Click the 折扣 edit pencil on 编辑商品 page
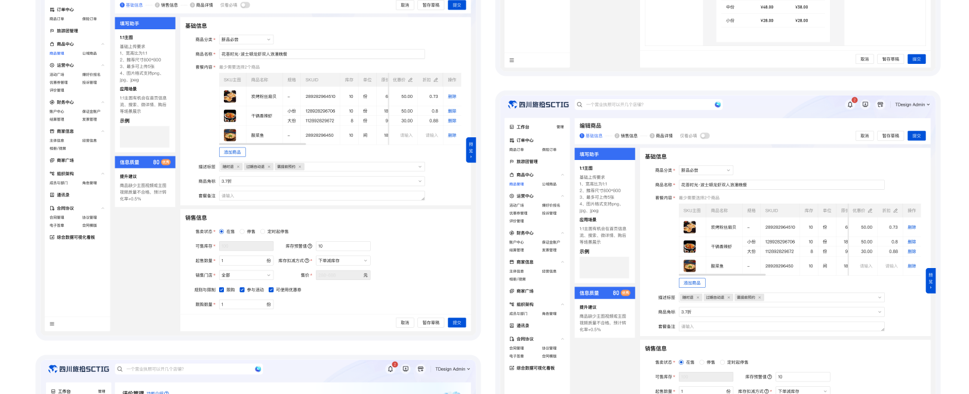The height and width of the screenshot is (394, 969). pyautogui.click(x=895, y=211)
